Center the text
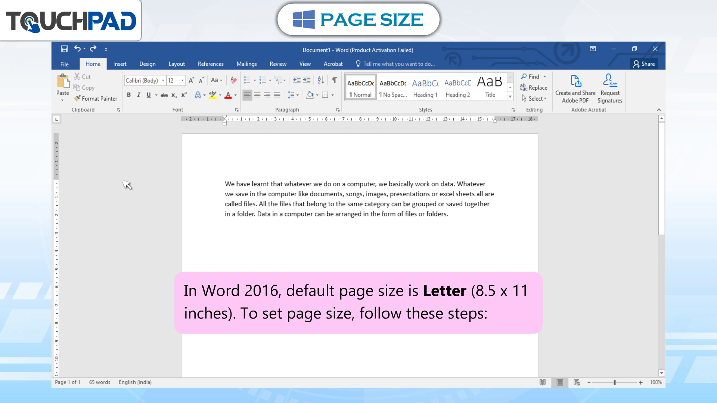The height and width of the screenshot is (403, 717). (257, 95)
